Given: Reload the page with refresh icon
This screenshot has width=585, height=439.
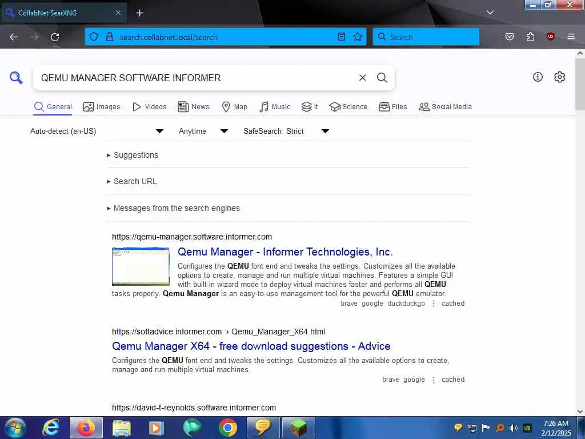Looking at the screenshot, I should click(x=55, y=37).
